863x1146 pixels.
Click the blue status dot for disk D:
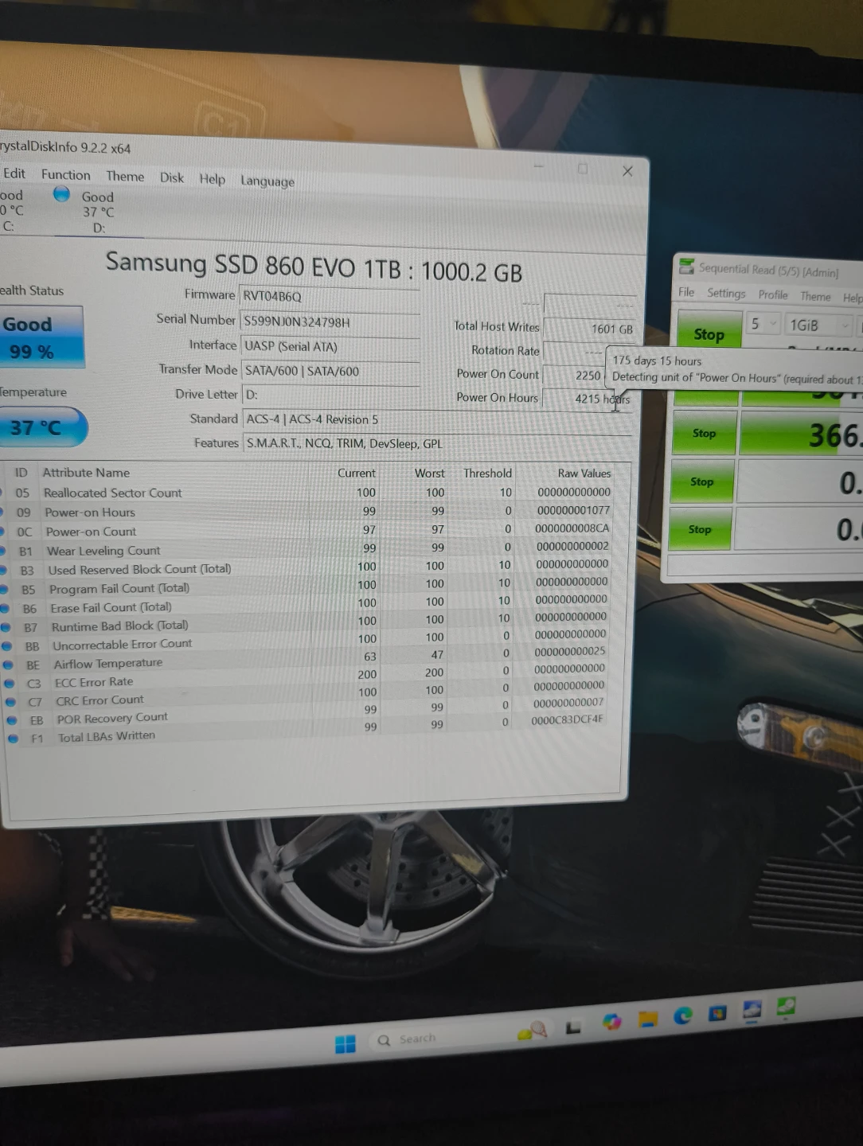[61, 194]
